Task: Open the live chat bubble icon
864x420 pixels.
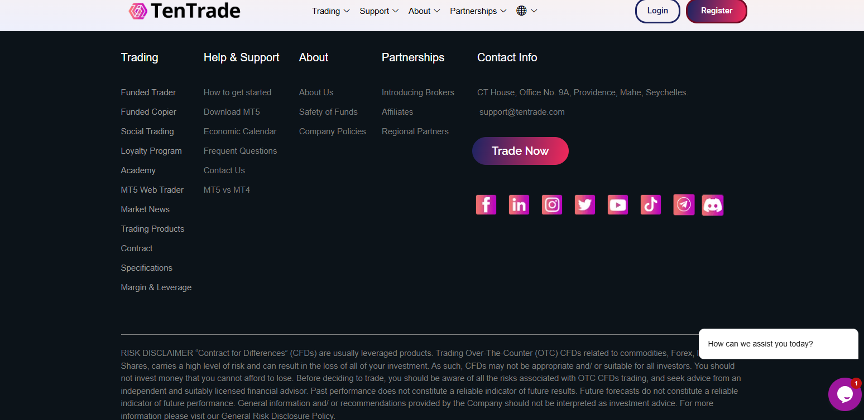Action: 844,394
